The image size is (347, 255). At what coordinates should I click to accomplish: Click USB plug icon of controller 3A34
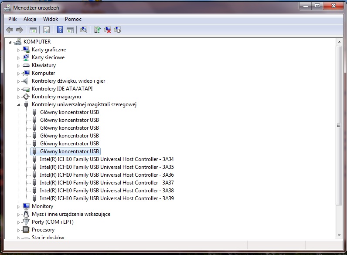[34, 159]
